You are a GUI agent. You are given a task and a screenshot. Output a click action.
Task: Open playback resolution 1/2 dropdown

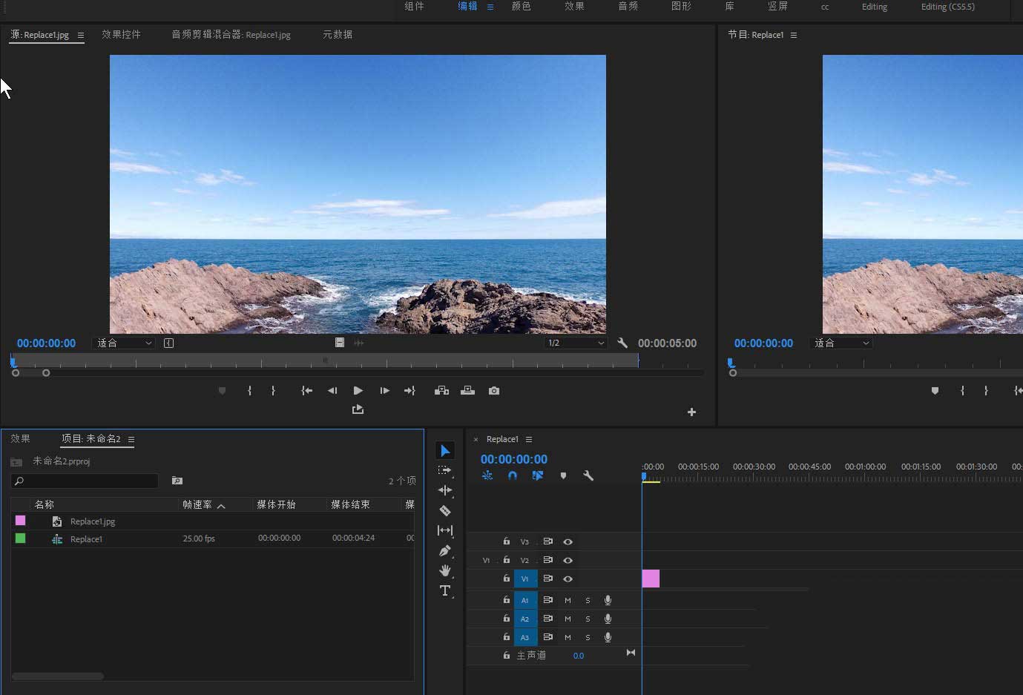pyautogui.click(x=576, y=343)
